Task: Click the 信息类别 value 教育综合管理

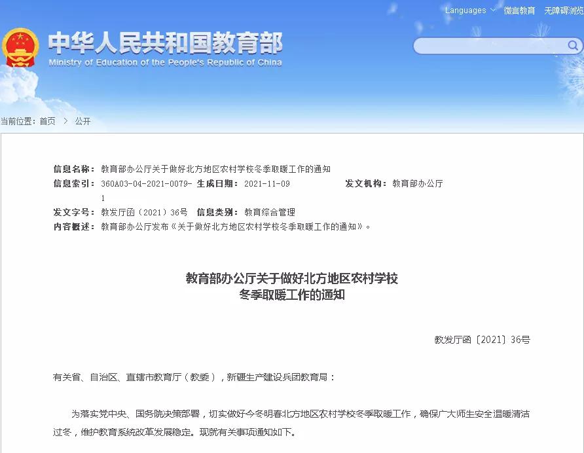Action: 270,212
